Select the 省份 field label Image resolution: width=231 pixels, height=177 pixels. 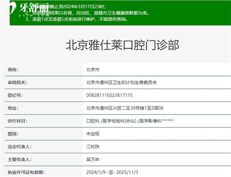point(13,69)
